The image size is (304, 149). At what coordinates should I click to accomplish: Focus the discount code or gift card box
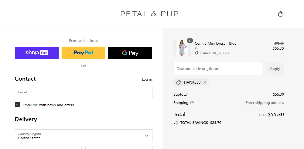click(217, 68)
